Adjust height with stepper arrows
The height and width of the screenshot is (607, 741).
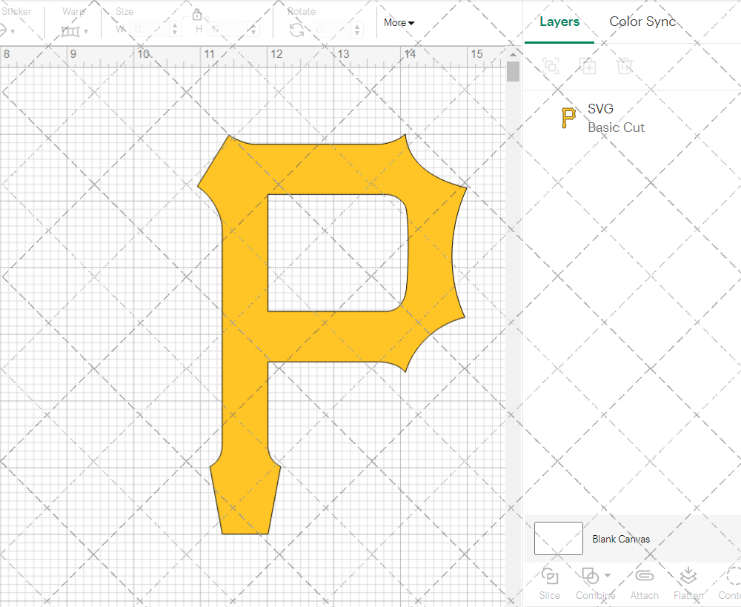coord(253,30)
